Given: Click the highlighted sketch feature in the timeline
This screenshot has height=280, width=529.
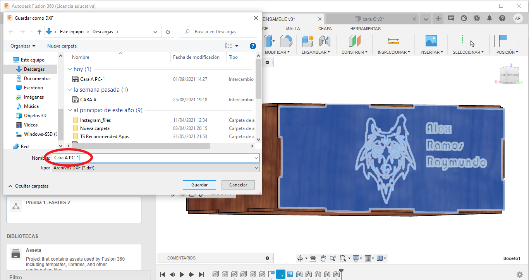Looking at the screenshot, I should tap(280, 275).
